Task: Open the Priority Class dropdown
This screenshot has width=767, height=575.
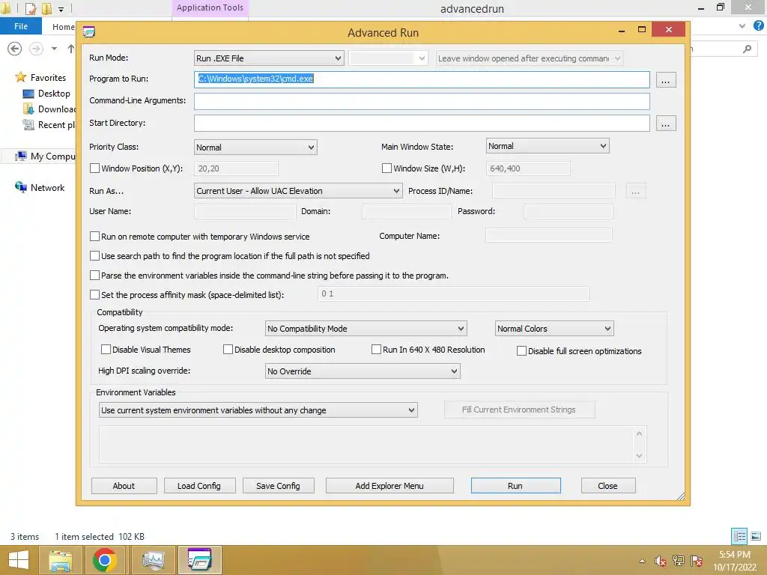Action: (255, 147)
